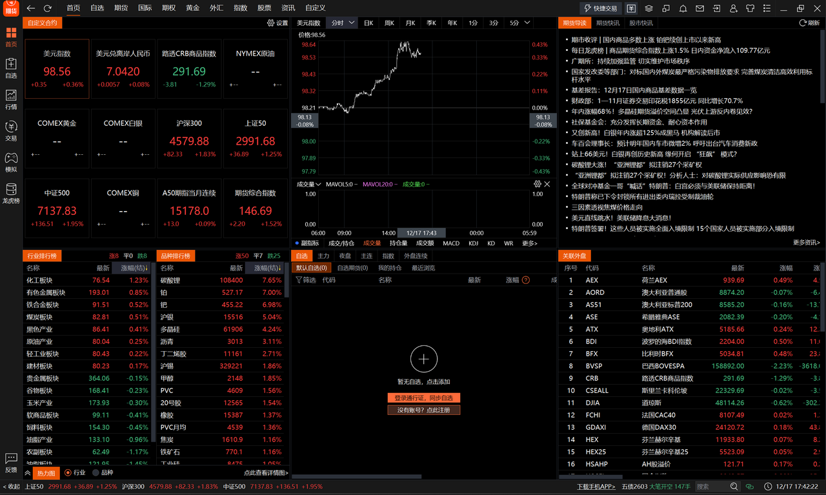Open the skin (shirt) theme icon
The image size is (826, 495).
coord(750,8)
